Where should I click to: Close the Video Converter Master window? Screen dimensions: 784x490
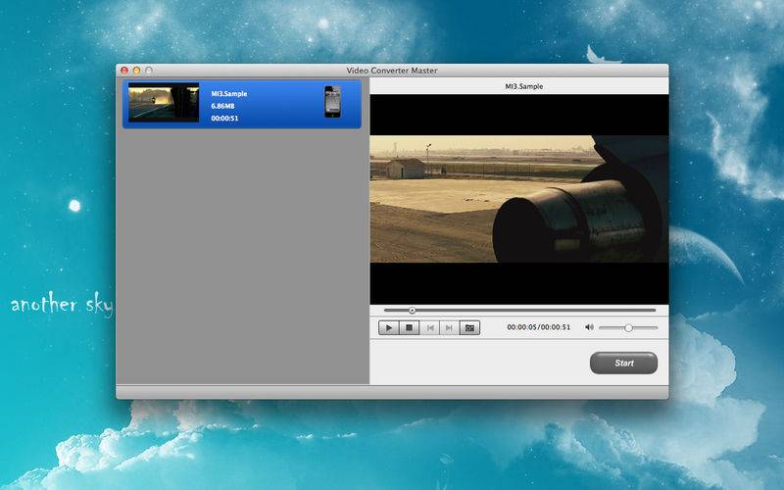[x=124, y=71]
